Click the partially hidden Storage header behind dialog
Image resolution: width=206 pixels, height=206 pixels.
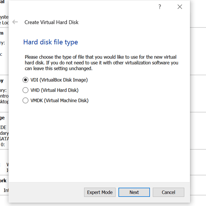pos(3,118)
